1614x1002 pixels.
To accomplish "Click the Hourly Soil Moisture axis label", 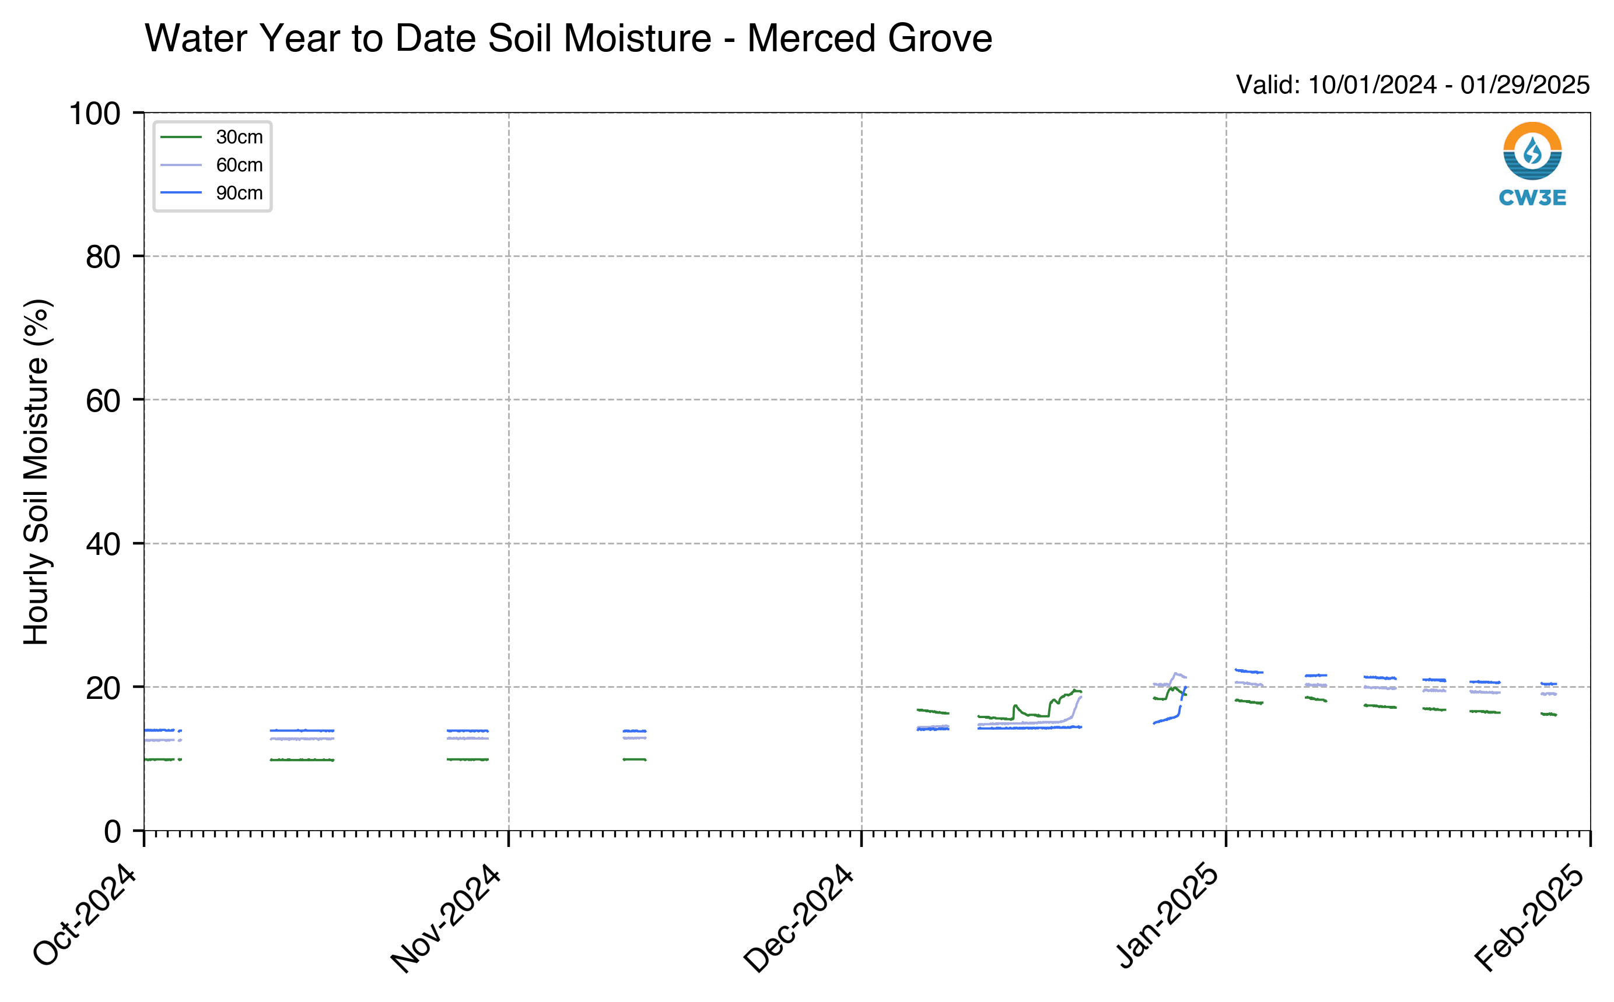I will [x=37, y=472].
